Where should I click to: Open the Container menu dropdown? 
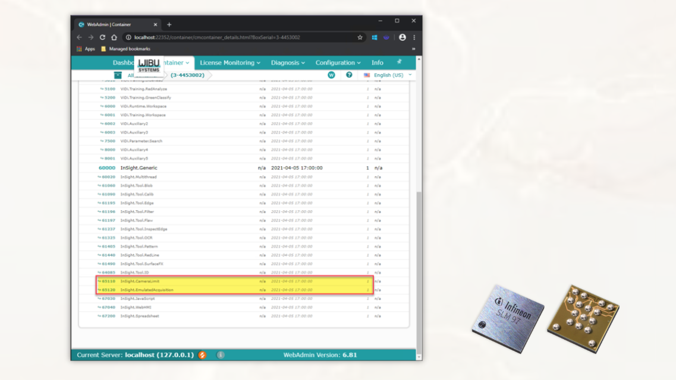click(178, 63)
